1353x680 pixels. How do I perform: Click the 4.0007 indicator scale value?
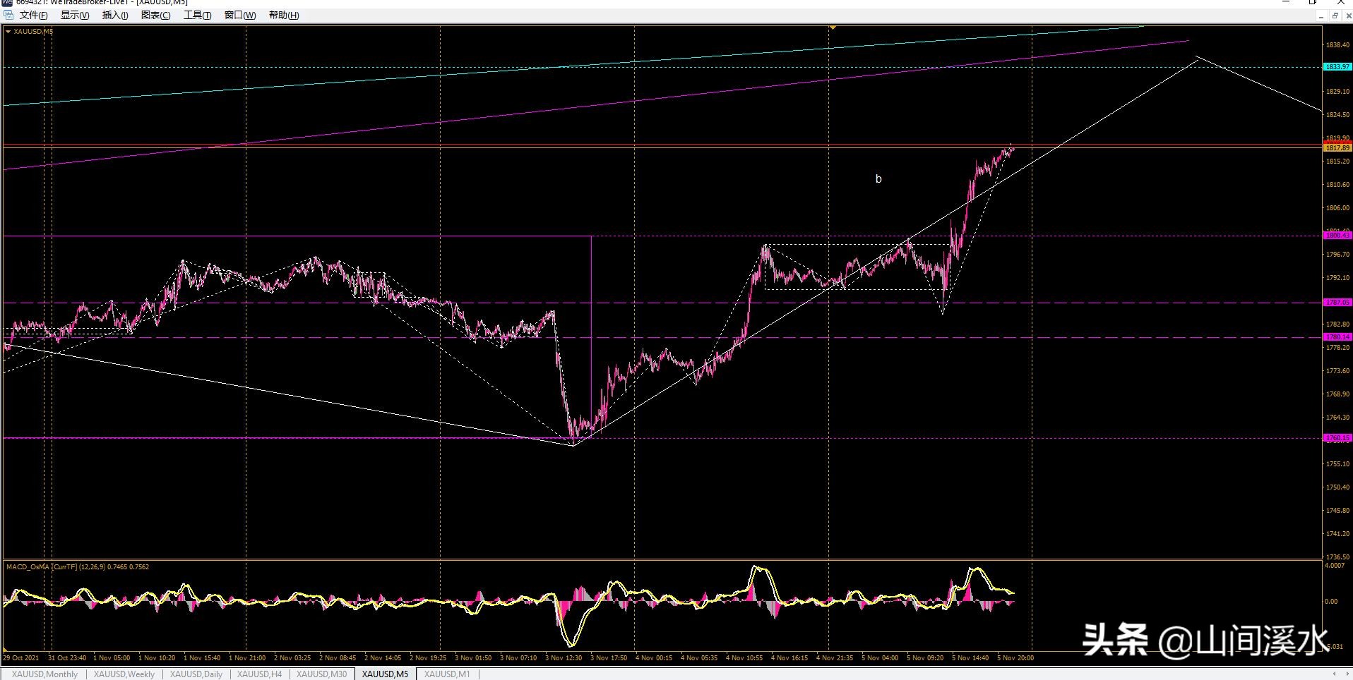click(1335, 566)
